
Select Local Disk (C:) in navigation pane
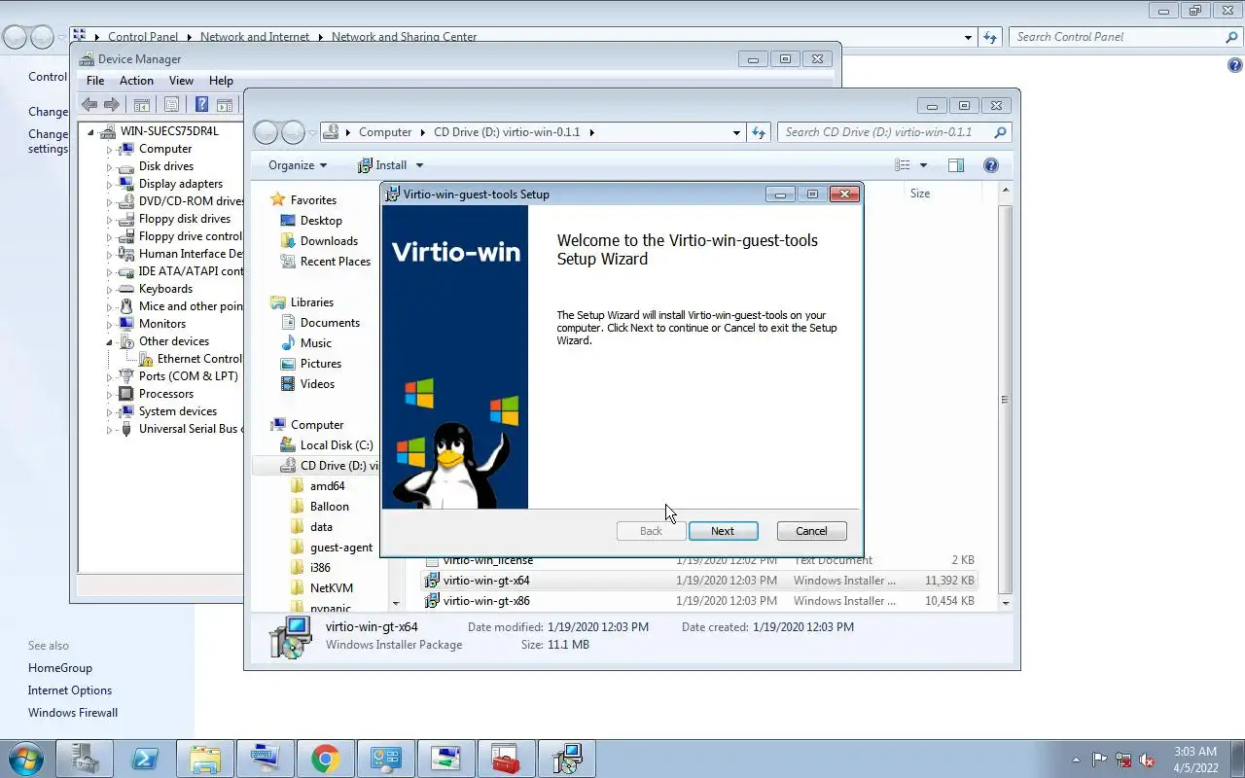point(336,445)
